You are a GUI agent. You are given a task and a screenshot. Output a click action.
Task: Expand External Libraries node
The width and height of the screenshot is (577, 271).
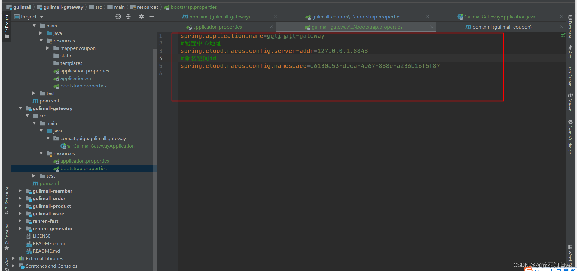point(13,258)
